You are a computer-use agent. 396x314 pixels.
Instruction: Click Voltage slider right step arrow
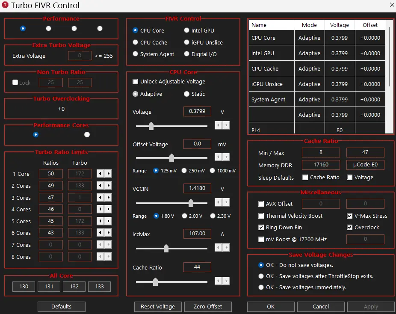point(226,125)
